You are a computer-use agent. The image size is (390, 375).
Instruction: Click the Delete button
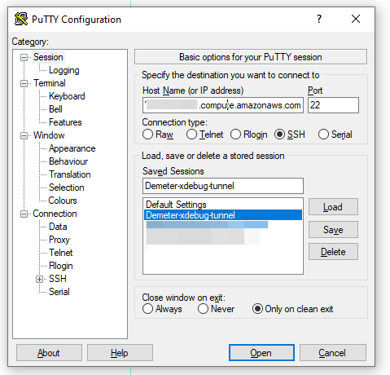pyautogui.click(x=333, y=252)
